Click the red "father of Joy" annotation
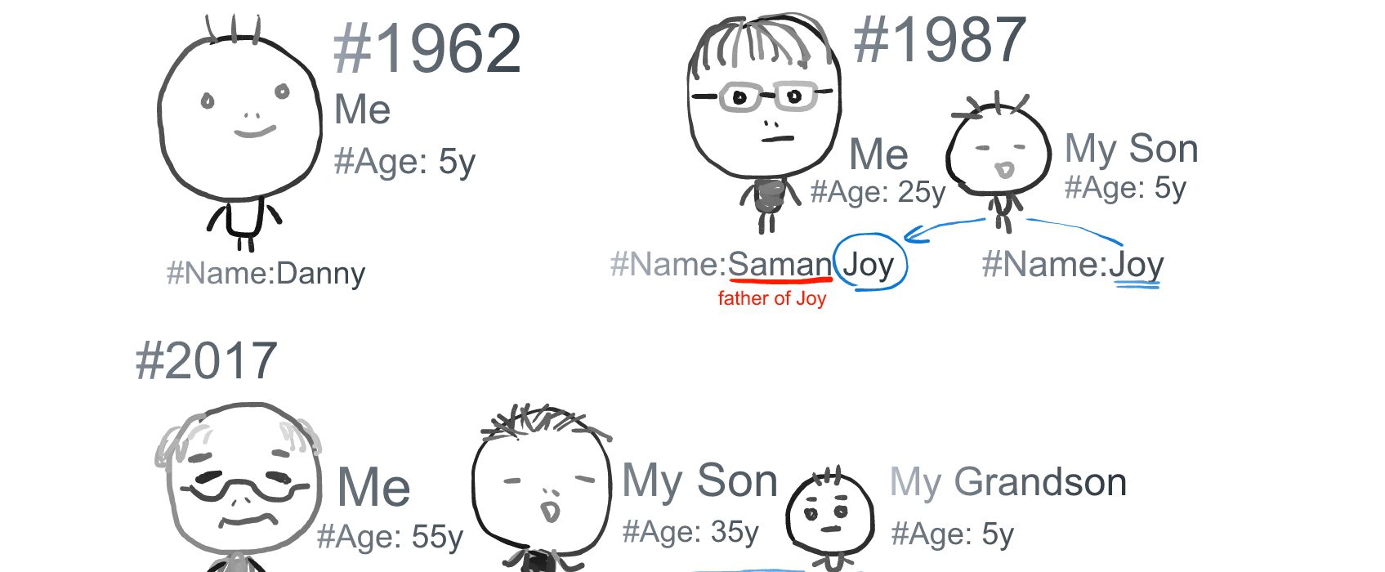This screenshot has height=572, width=1385. (771, 298)
